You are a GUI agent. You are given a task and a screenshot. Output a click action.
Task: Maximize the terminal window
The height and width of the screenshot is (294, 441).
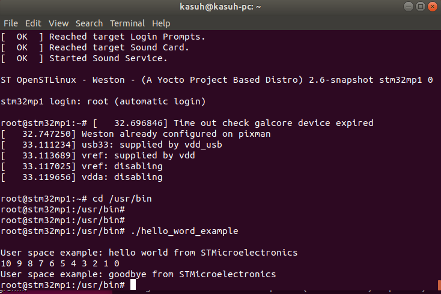[421, 7]
